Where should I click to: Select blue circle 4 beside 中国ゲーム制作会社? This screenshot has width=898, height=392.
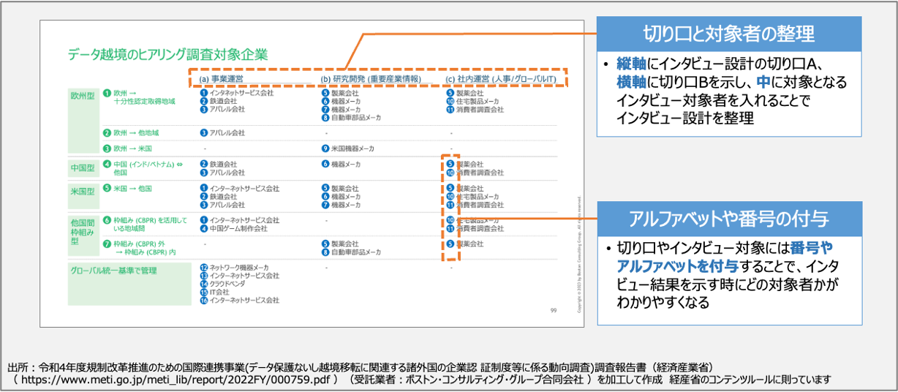(204, 228)
